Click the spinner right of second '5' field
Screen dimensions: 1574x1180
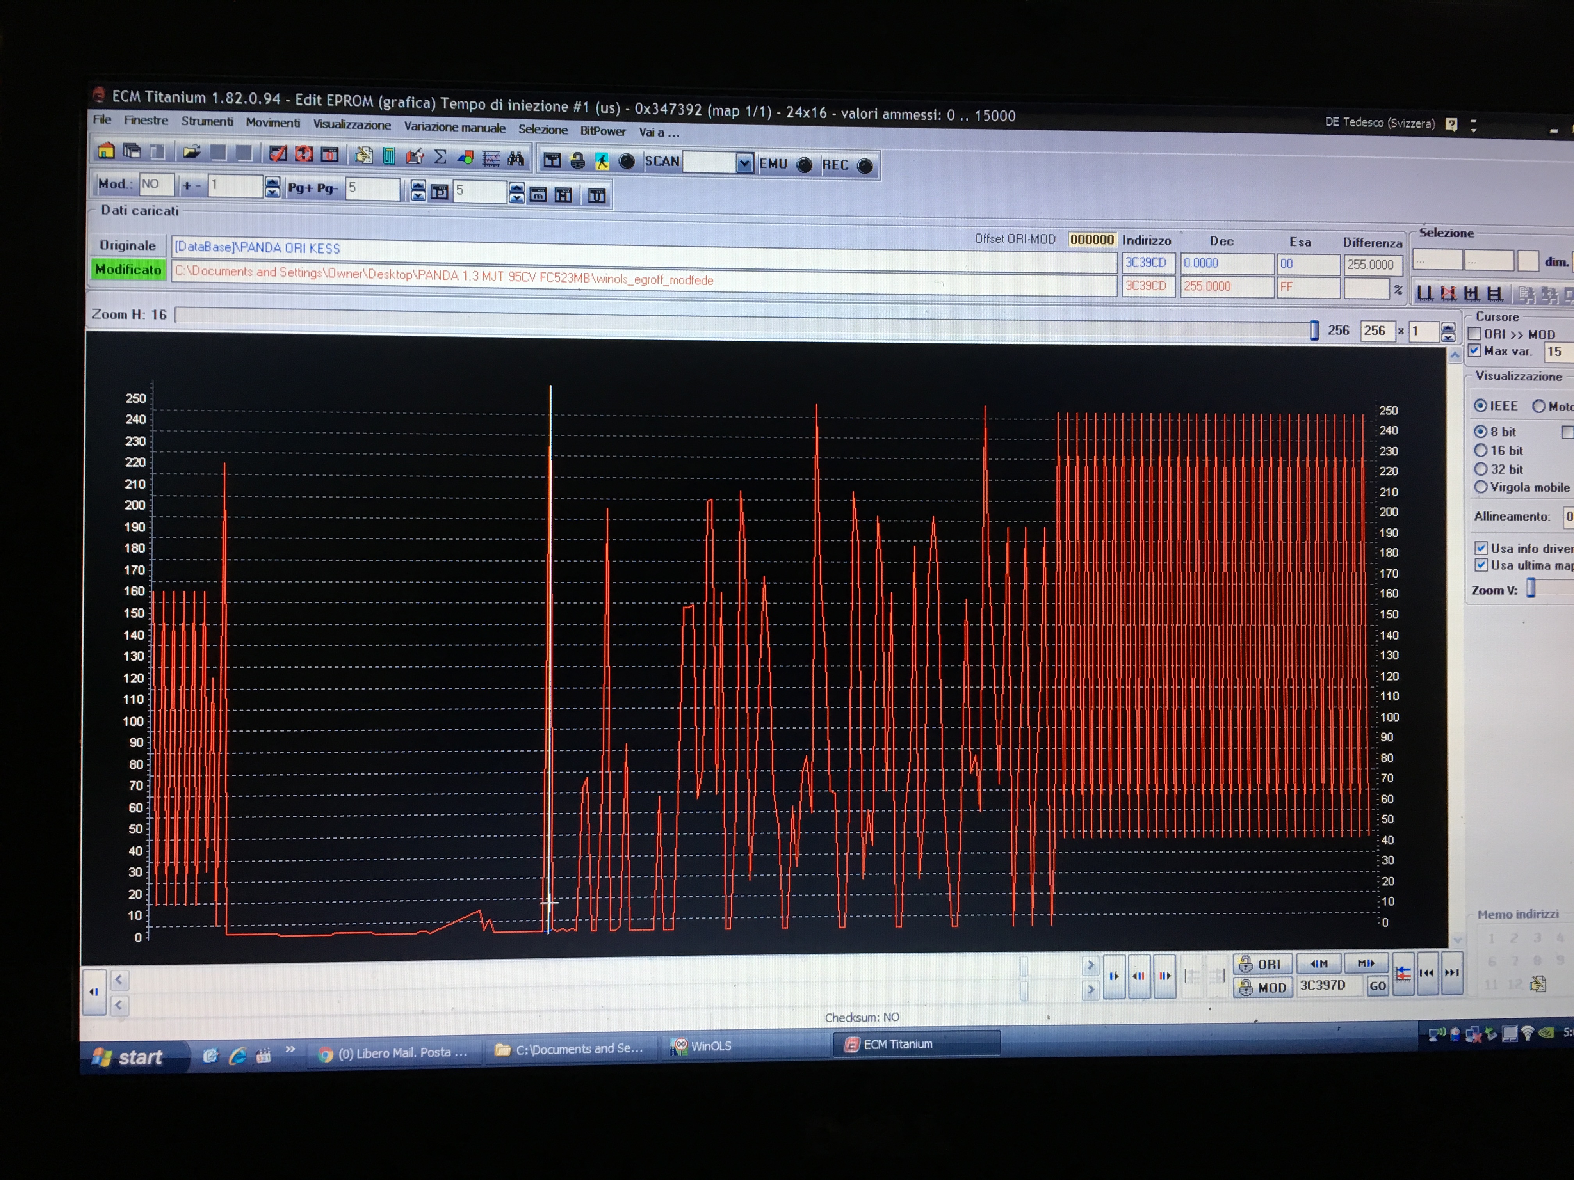516,193
